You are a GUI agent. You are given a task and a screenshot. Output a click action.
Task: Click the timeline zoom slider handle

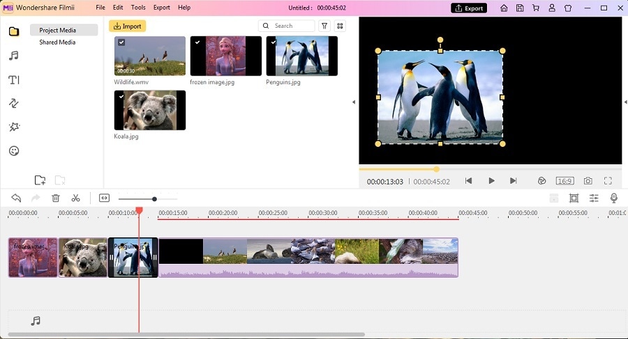(154, 198)
